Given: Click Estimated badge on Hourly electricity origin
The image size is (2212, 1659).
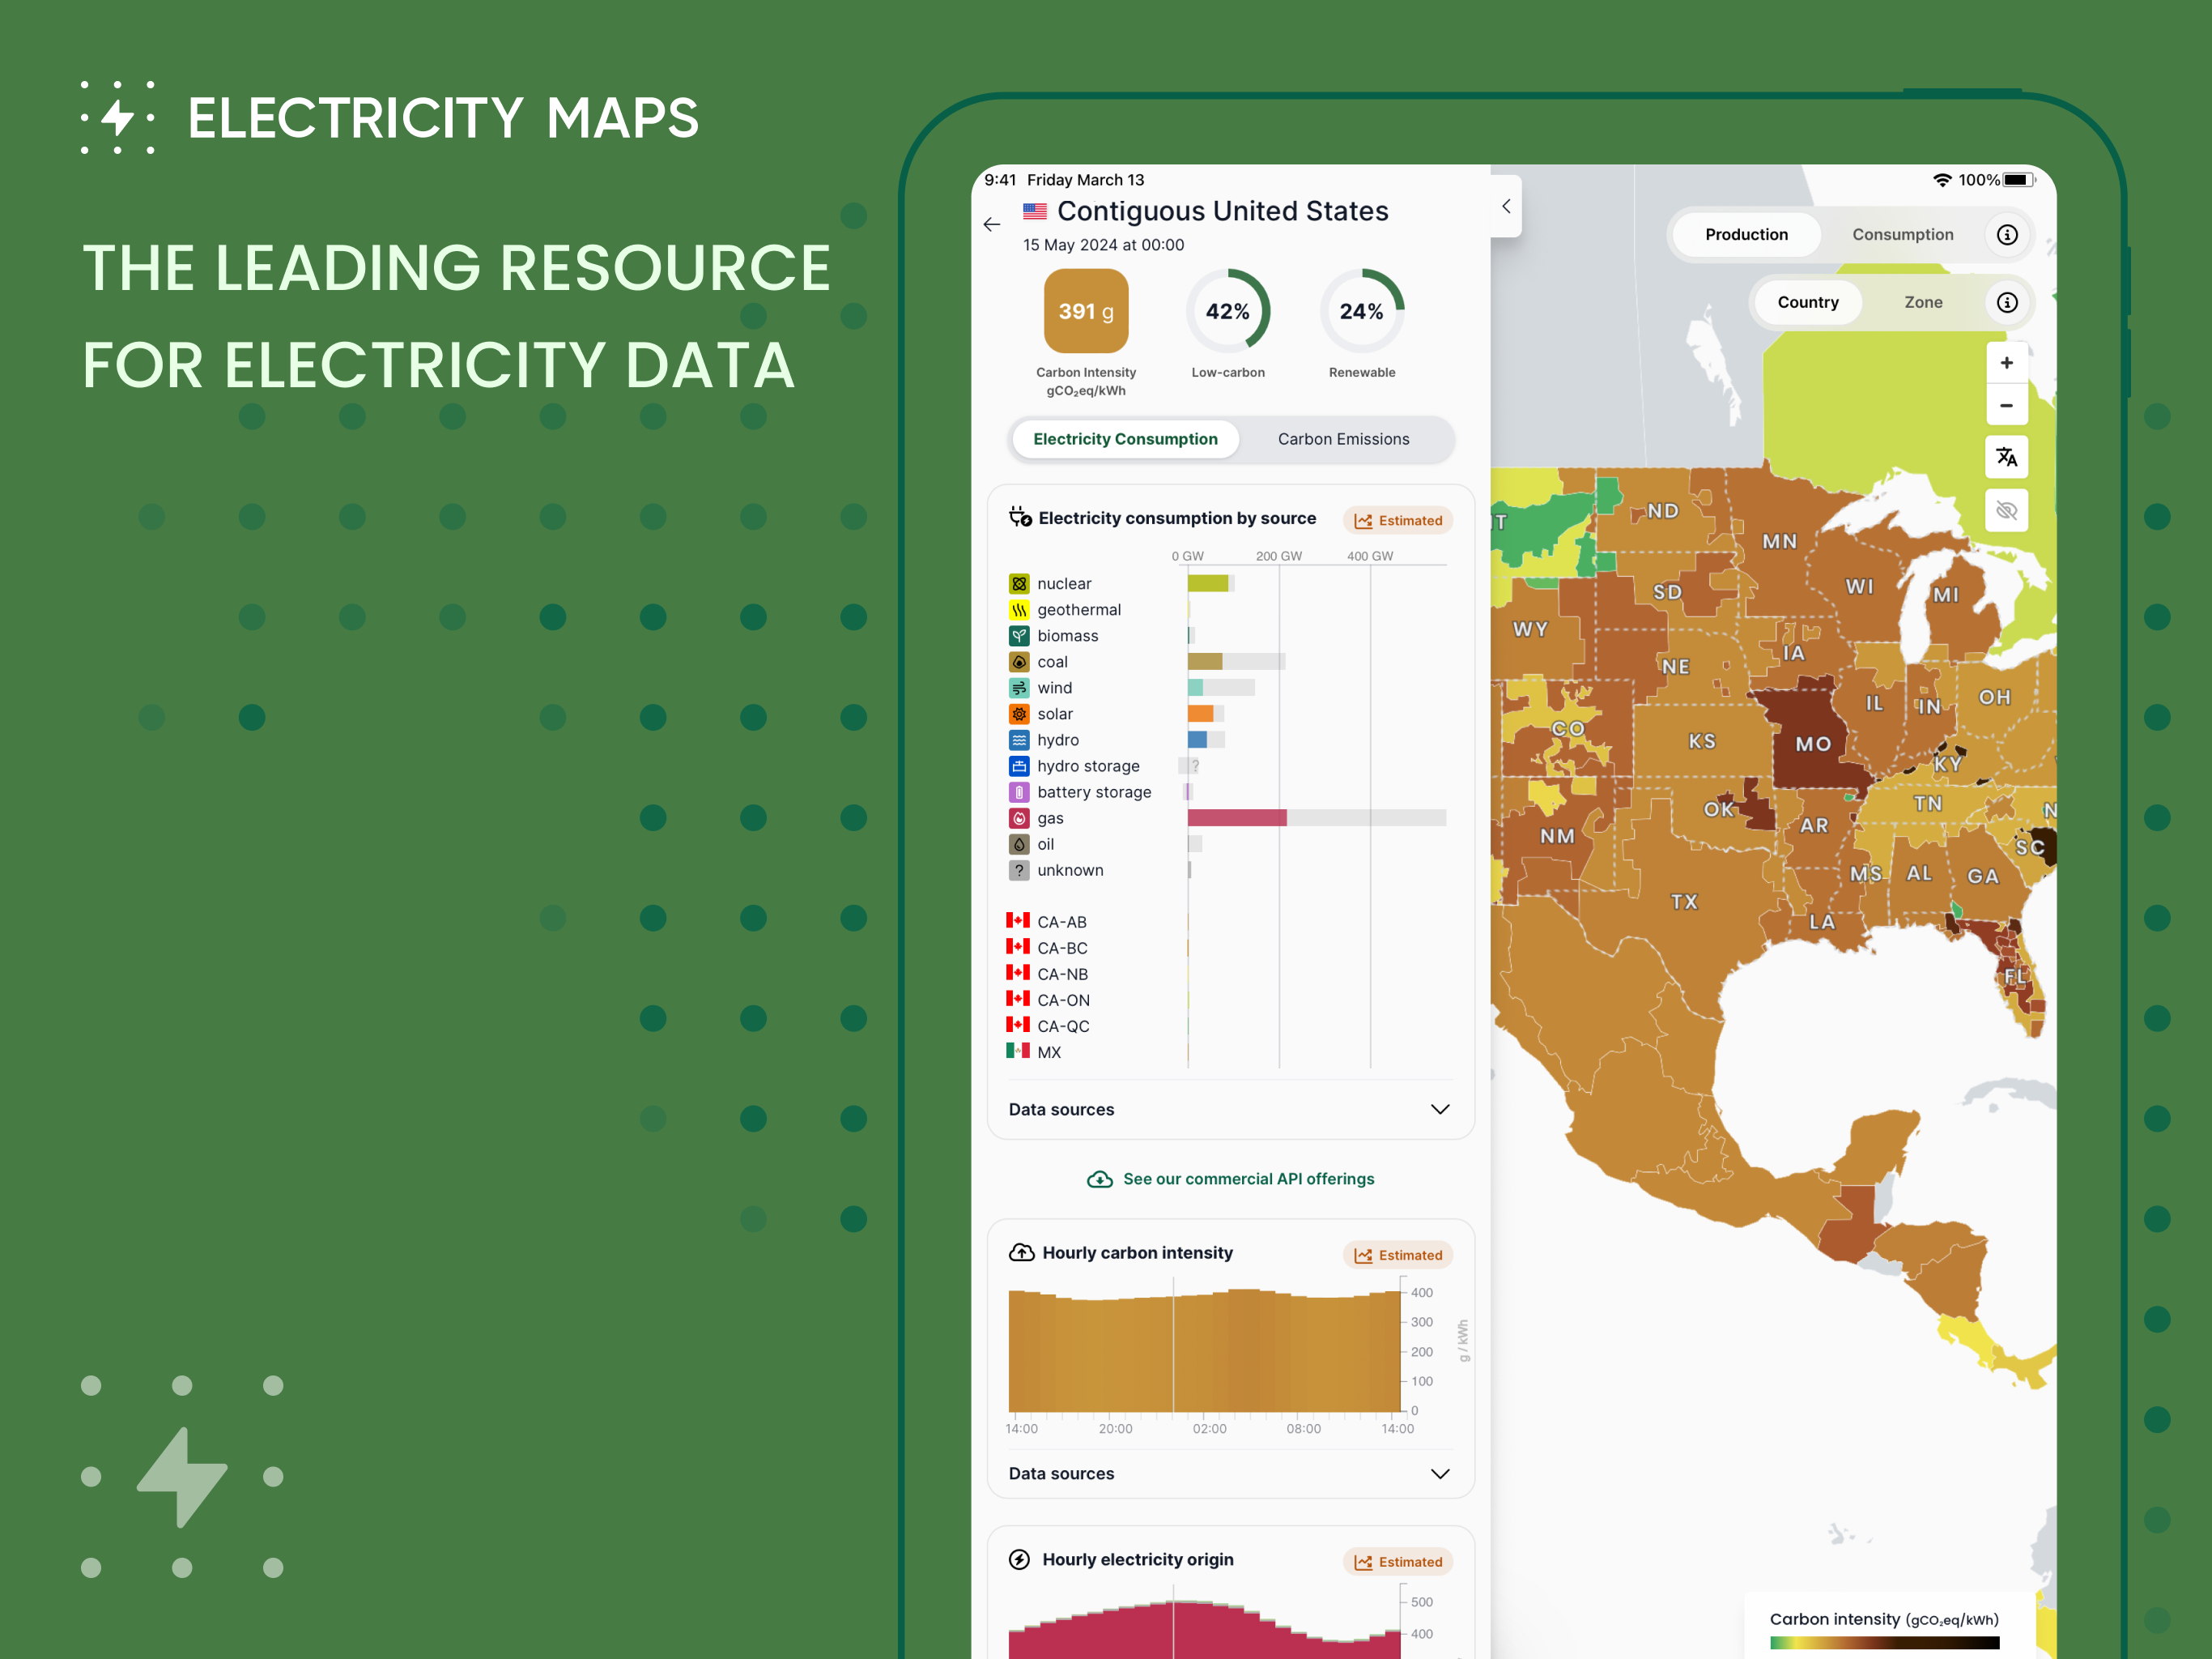Looking at the screenshot, I should click(1398, 1561).
